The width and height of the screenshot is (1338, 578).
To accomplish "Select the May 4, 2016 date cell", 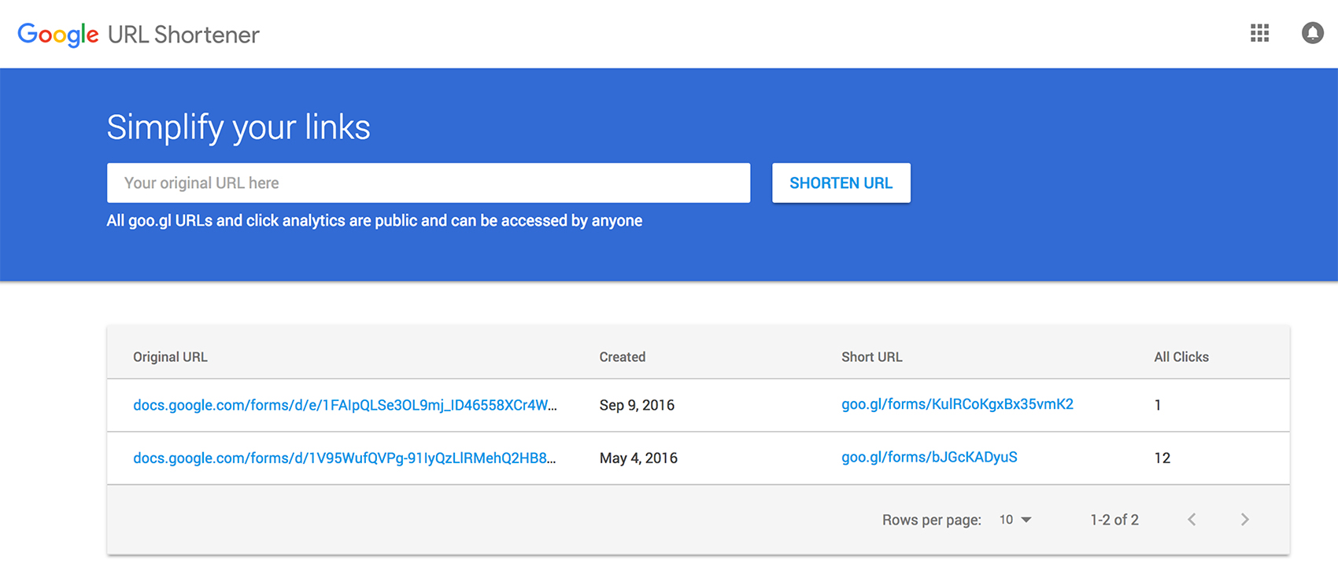I will coord(638,458).
